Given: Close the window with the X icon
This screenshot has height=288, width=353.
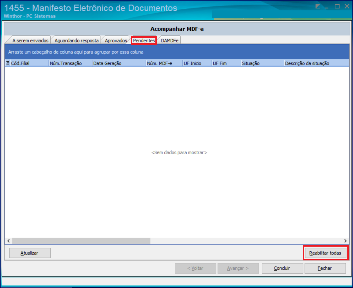Looking at the screenshot, I should tap(347, 6).
